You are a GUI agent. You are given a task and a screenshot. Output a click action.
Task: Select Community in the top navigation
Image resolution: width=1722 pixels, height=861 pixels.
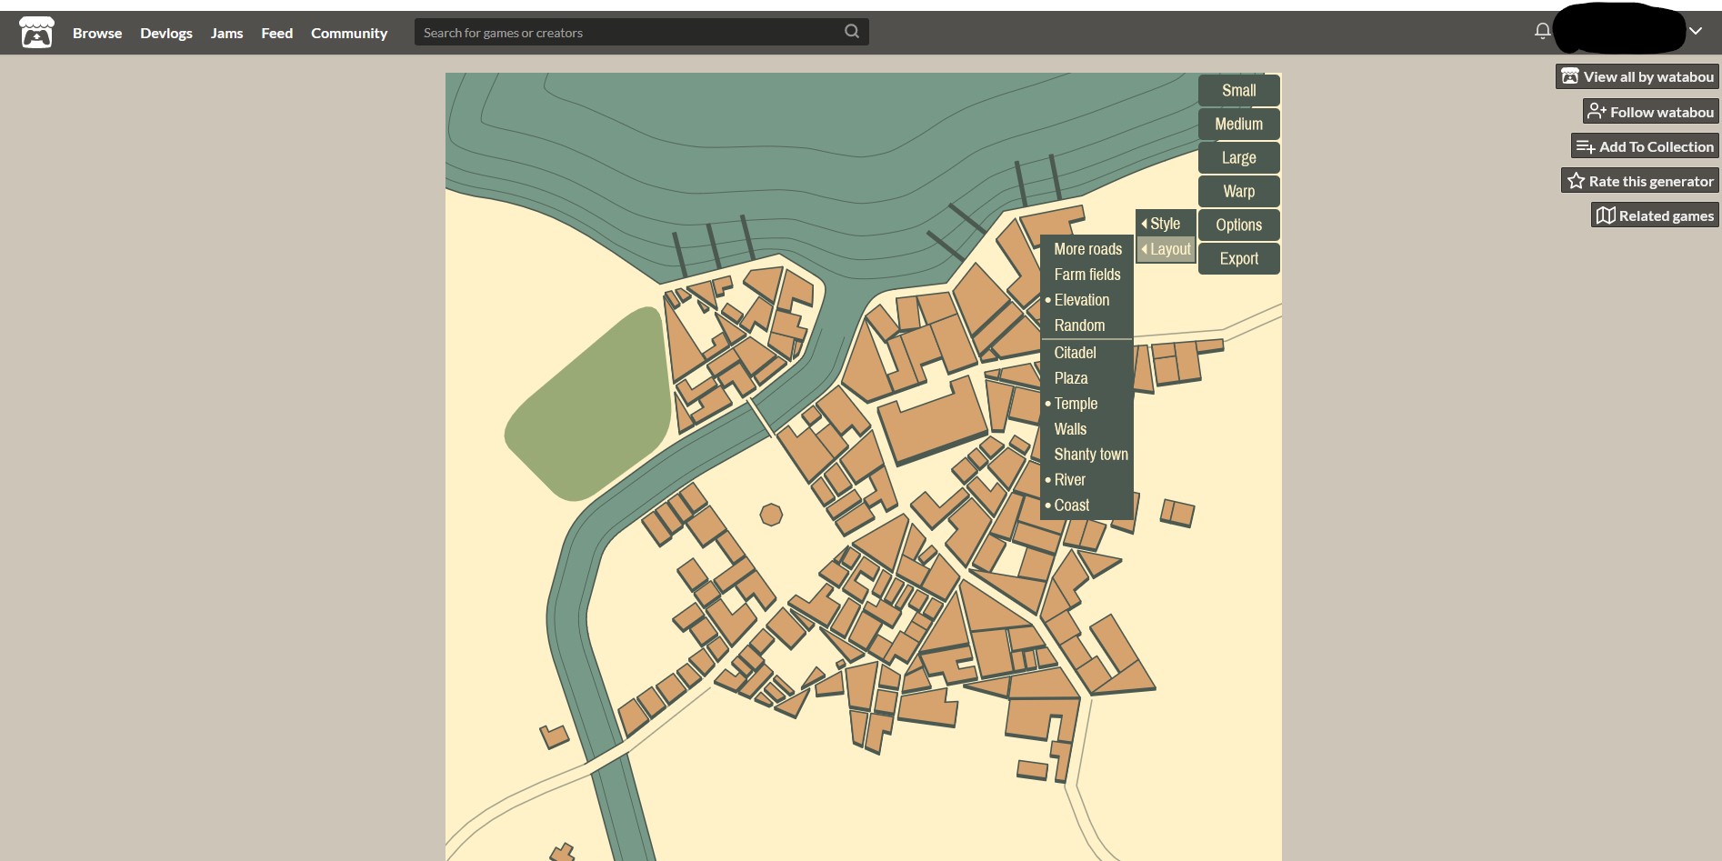pos(349,33)
